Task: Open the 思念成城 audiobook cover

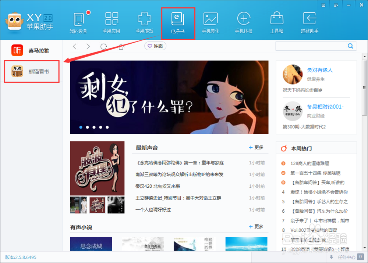Action: tap(91, 244)
